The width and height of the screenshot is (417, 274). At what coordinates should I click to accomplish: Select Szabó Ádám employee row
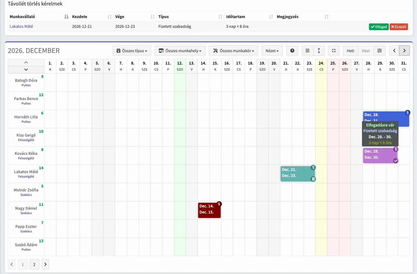pyautogui.click(x=26, y=247)
